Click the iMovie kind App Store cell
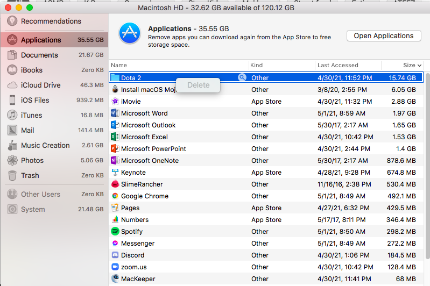 pos(266,102)
